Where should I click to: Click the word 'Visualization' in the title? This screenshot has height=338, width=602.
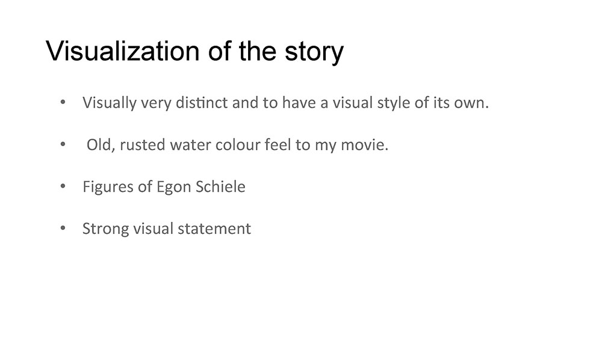(123, 51)
